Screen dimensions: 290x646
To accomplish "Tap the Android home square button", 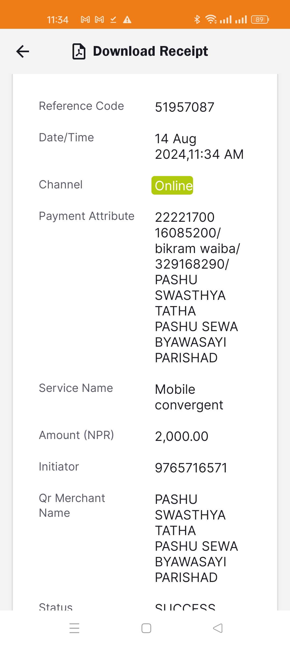I will 146,628.
